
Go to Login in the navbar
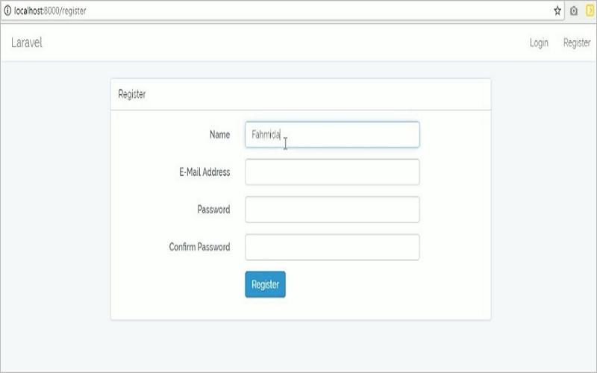pyautogui.click(x=539, y=43)
